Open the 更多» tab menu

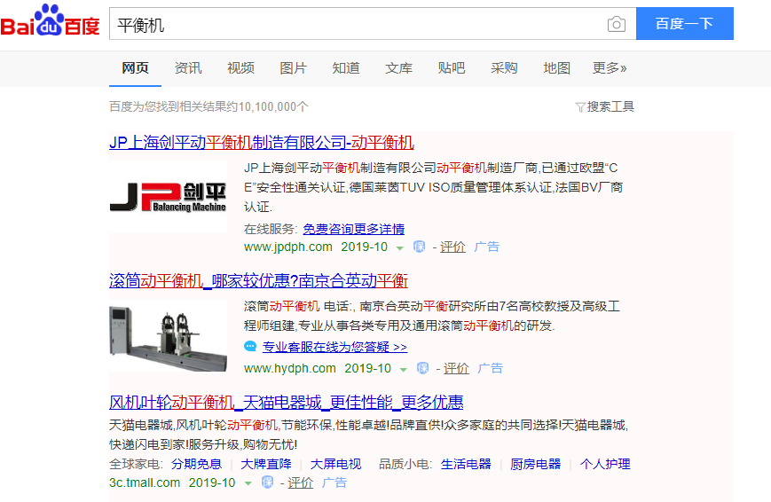[x=610, y=68]
